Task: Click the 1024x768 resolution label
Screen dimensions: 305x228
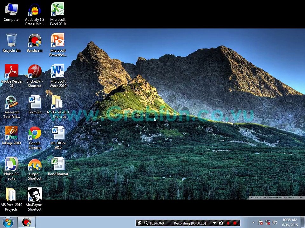Action: (x=157, y=223)
